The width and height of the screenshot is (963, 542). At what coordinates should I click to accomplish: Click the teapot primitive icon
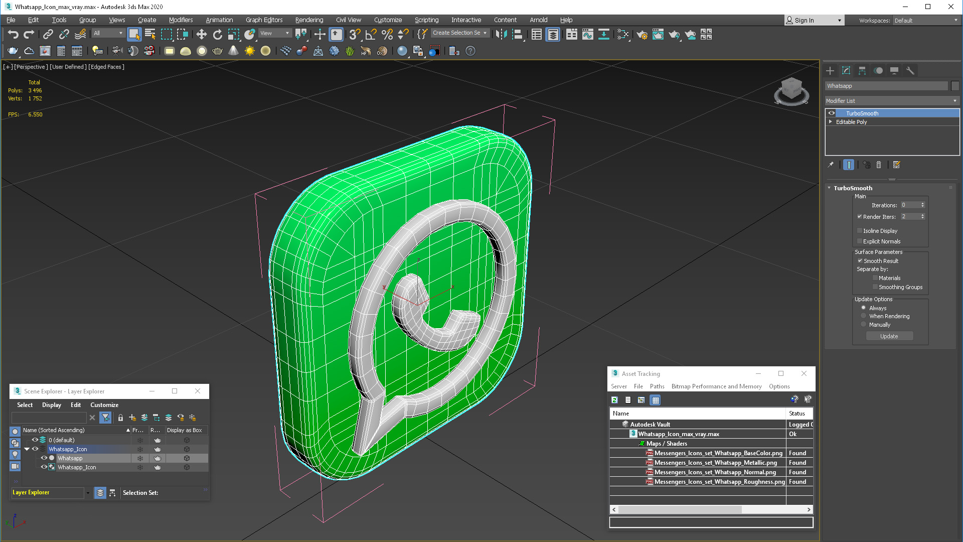217,51
